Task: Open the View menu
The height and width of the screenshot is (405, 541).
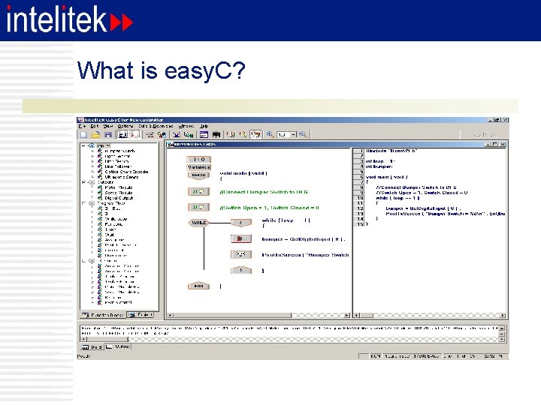Action: [108, 127]
